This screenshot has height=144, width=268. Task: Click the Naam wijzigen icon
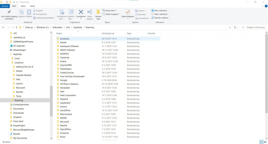tap(90, 12)
